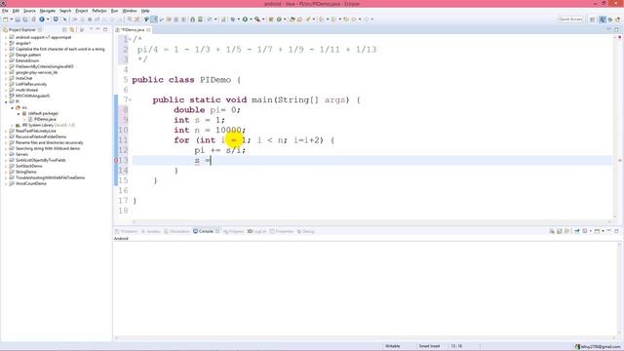Image resolution: width=624 pixels, height=351 pixels.
Task: Click Collapse All in Project Explorer
Action: (64, 30)
